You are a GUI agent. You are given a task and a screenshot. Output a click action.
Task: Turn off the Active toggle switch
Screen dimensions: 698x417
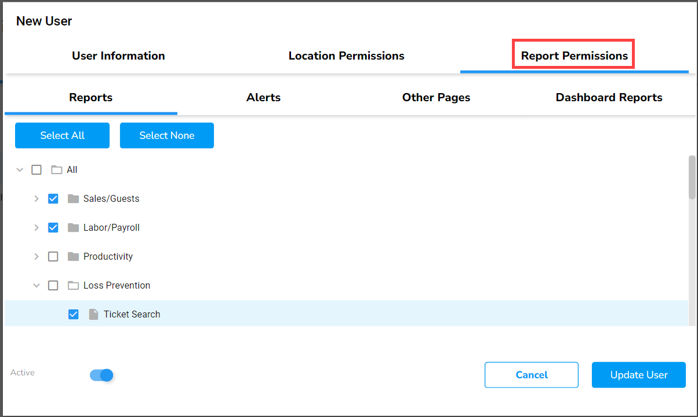(x=101, y=375)
